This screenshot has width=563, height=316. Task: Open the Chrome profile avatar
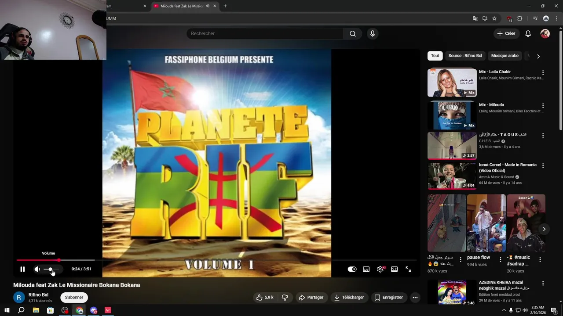pos(546,18)
